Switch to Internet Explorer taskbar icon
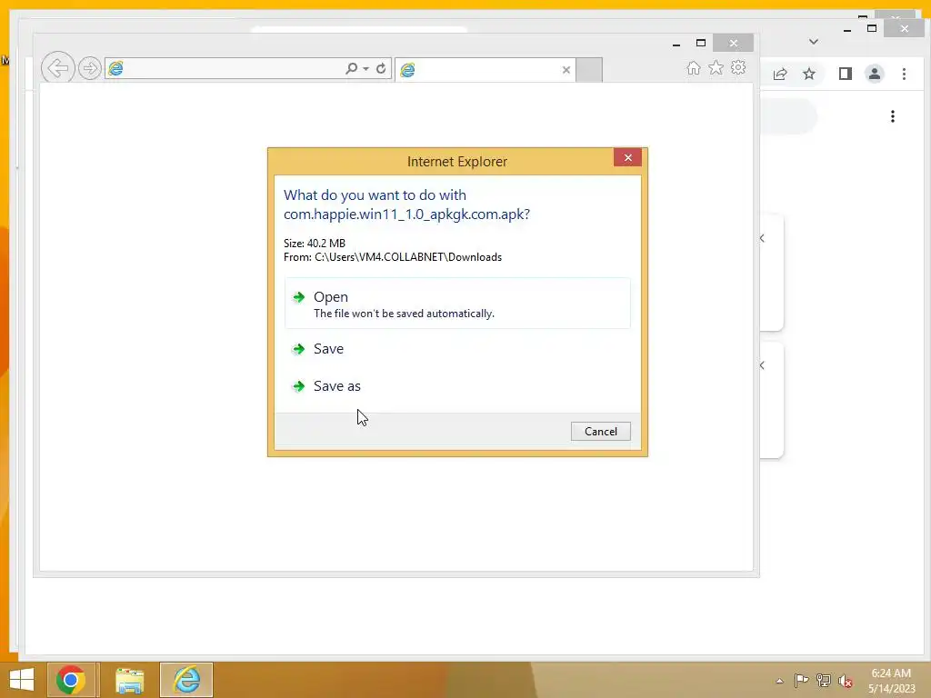 coord(186,680)
